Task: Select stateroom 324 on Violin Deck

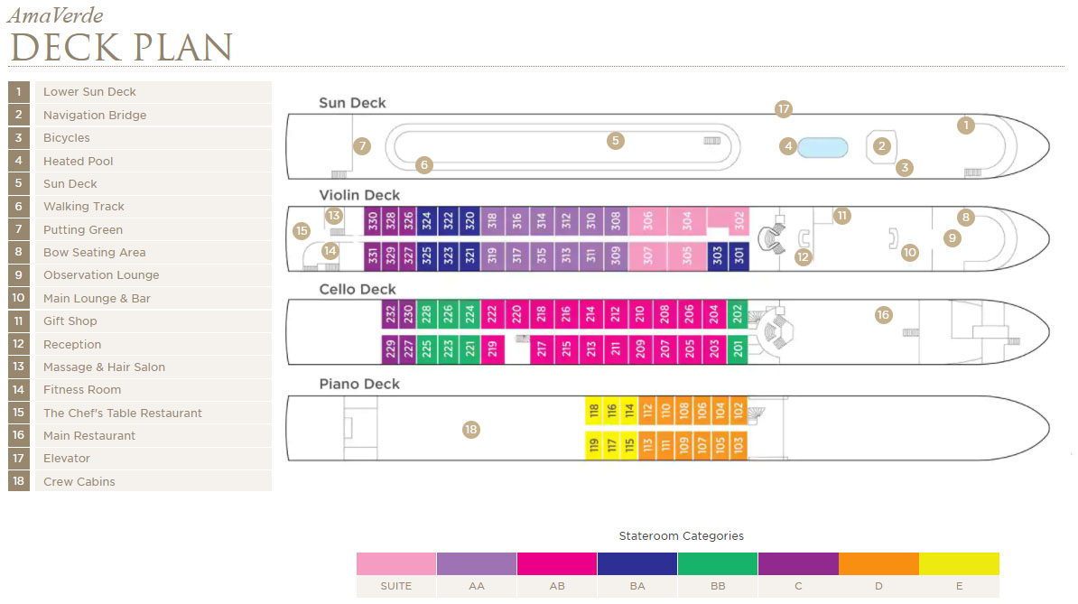Action: pos(426,220)
